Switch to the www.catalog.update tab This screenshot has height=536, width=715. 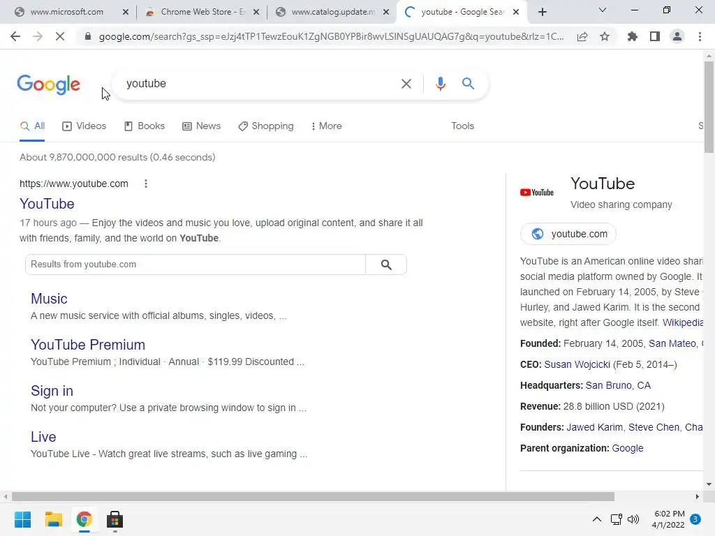[x=333, y=12]
